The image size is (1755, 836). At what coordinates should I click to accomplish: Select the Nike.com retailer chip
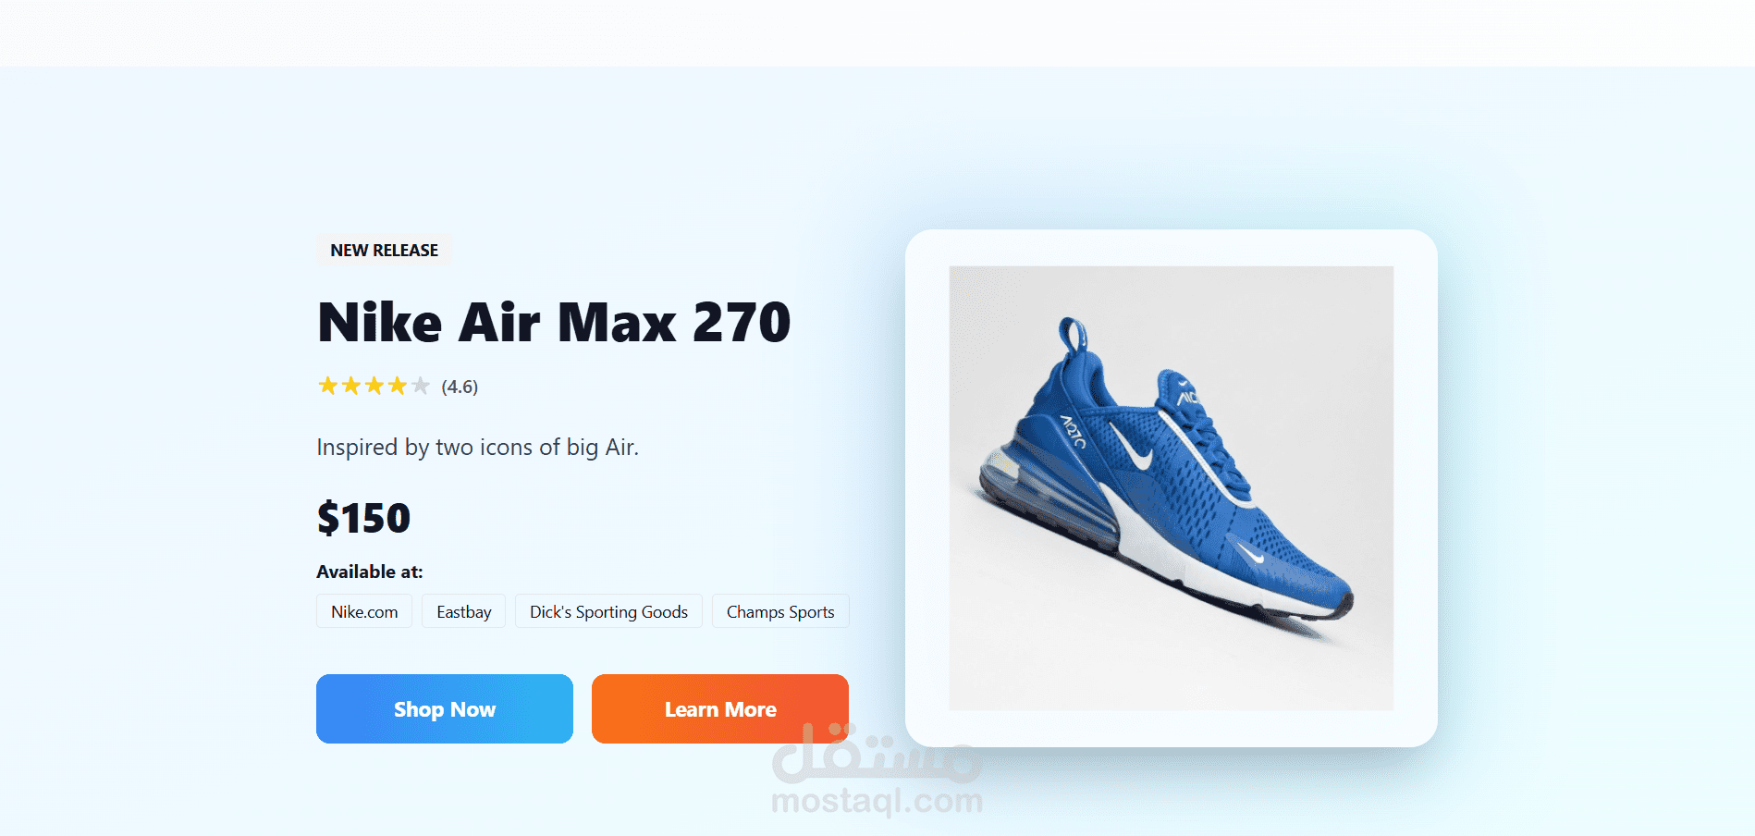point(364,611)
